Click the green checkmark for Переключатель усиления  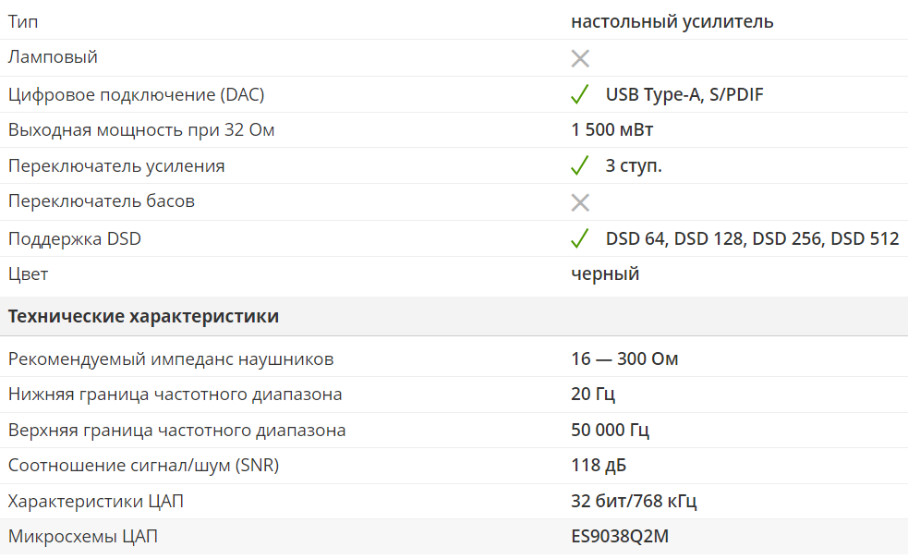click(x=580, y=165)
